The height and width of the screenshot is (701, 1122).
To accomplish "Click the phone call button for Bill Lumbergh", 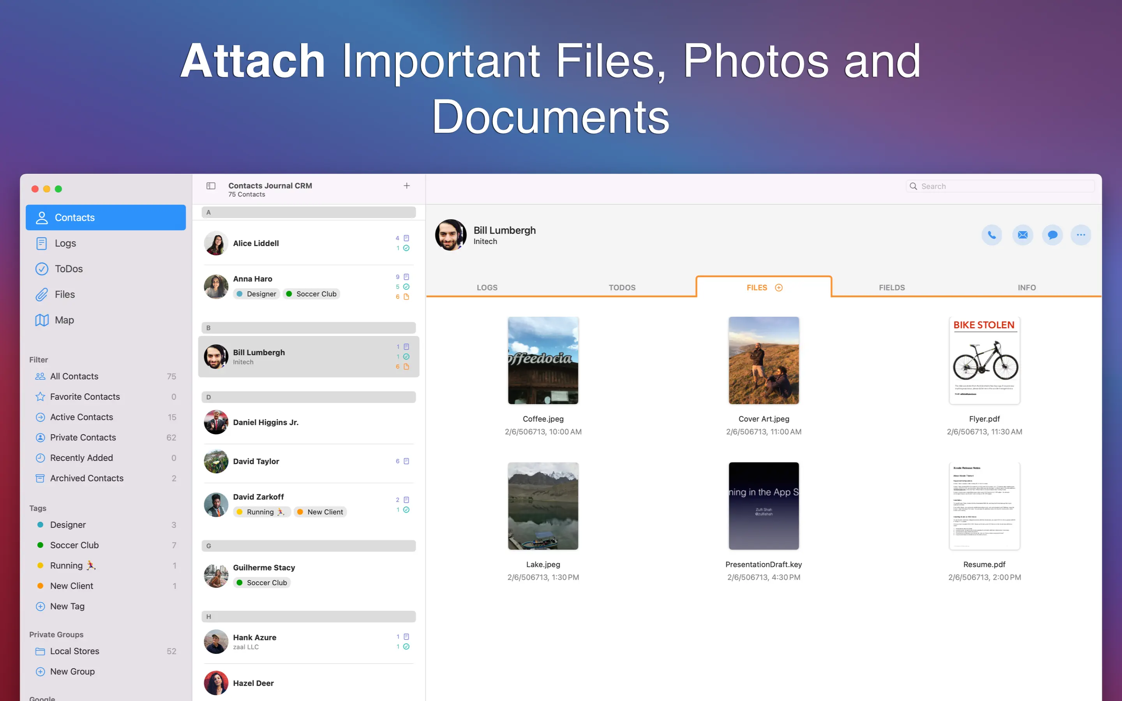I will pyautogui.click(x=991, y=235).
